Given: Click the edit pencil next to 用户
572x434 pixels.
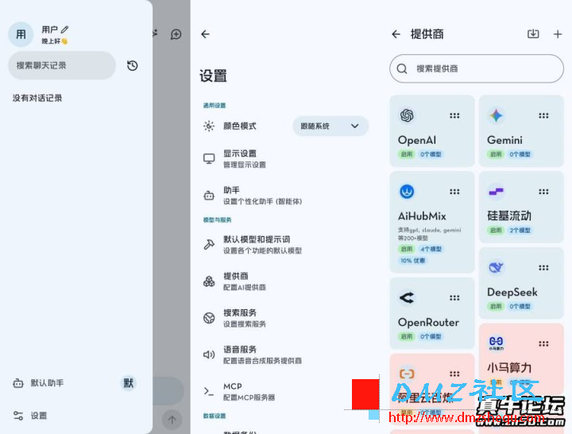Looking at the screenshot, I should [65, 29].
